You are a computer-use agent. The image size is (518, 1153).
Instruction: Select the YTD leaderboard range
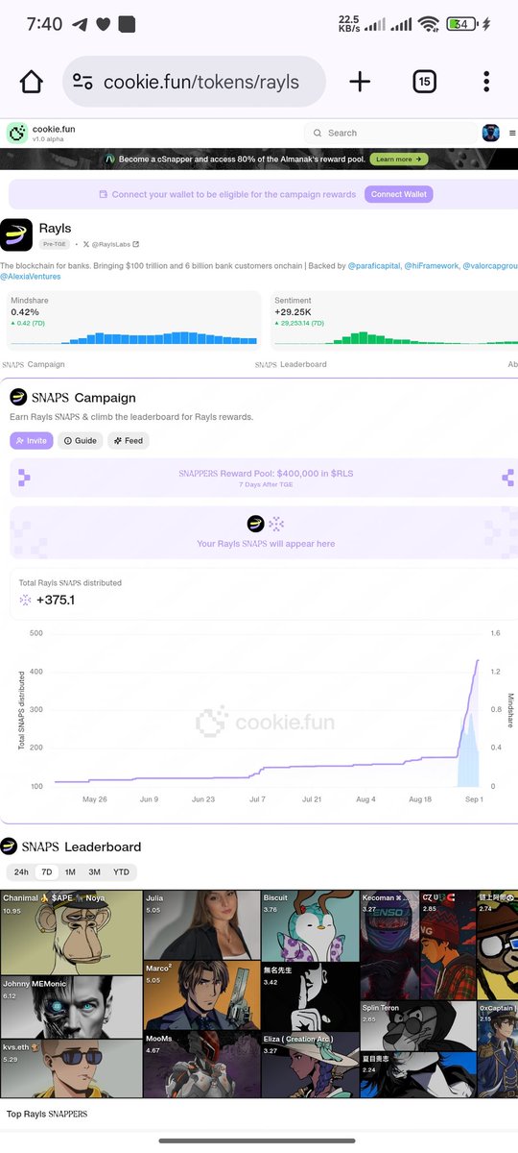click(x=121, y=872)
